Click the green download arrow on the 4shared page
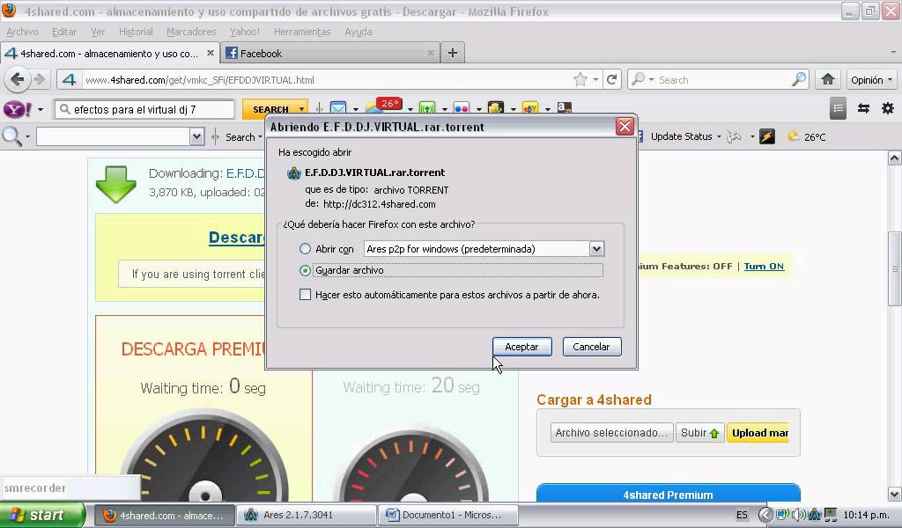 pyautogui.click(x=116, y=184)
